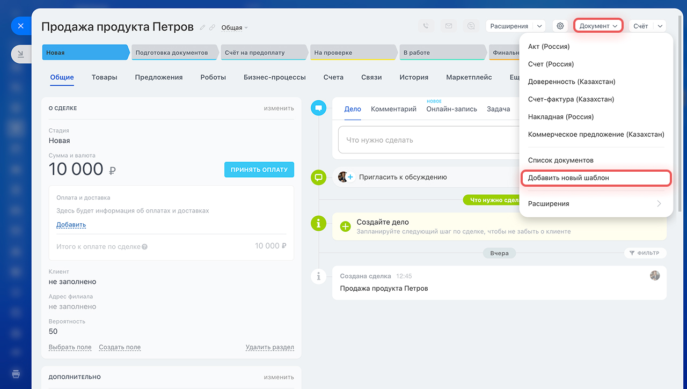Click the chat bubble icon in the header
The width and height of the screenshot is (687, 389).
point(471,26)
